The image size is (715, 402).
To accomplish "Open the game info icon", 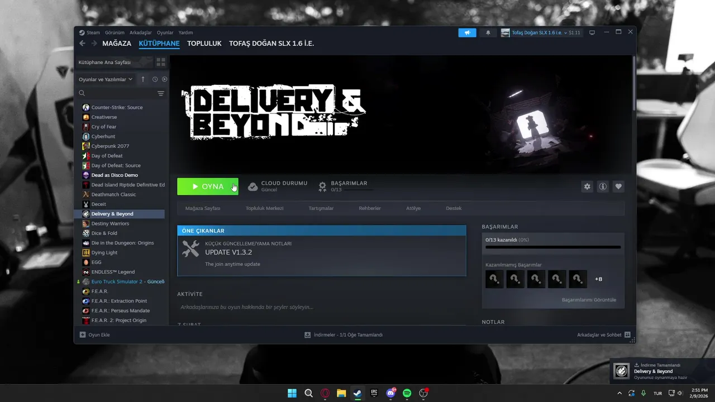I will point(603,186).
